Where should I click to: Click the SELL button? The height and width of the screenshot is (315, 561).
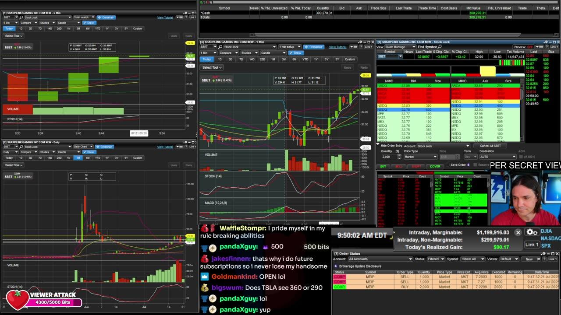click(x=398, y=166)
